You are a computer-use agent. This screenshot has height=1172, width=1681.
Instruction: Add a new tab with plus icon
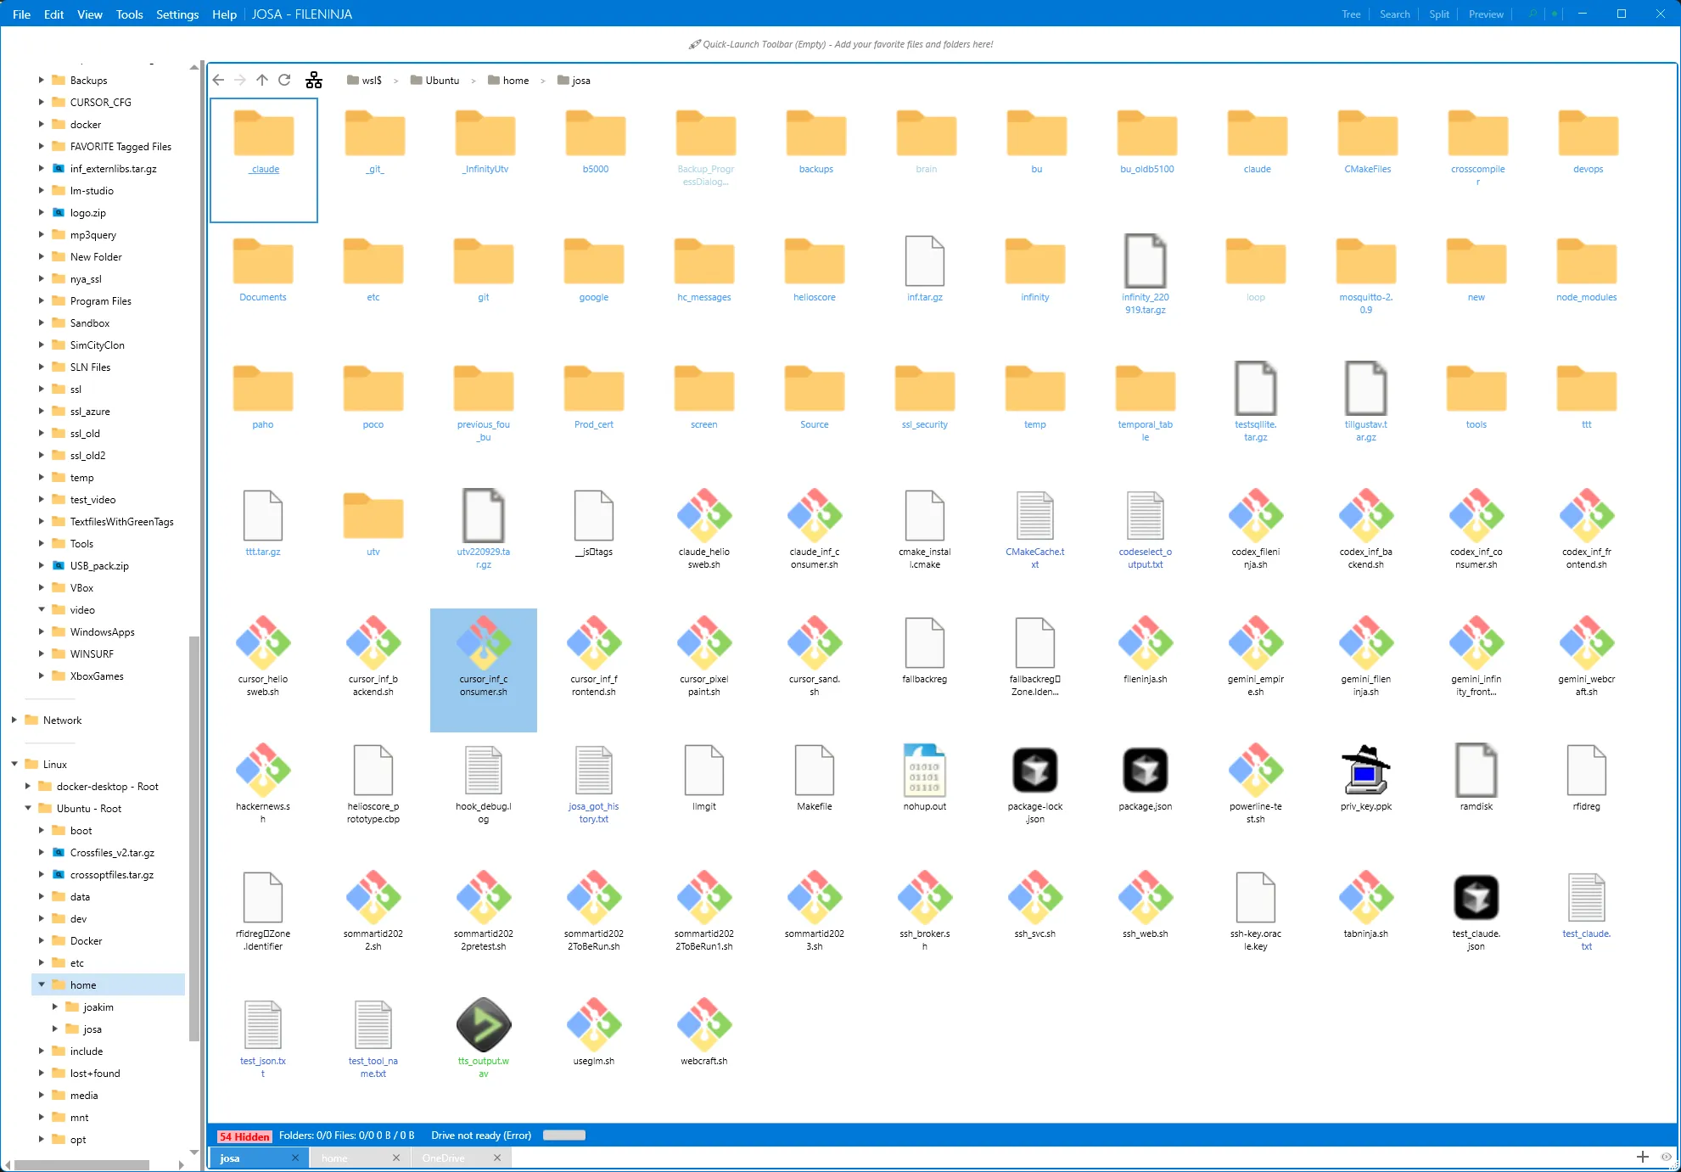tap(1643, 1157)
